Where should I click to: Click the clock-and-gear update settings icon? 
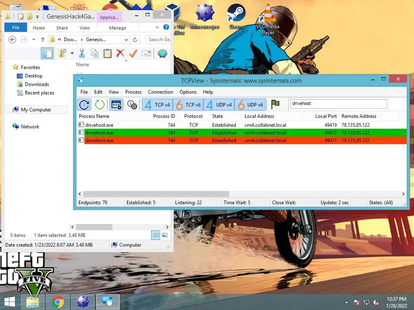pos(132,105)
